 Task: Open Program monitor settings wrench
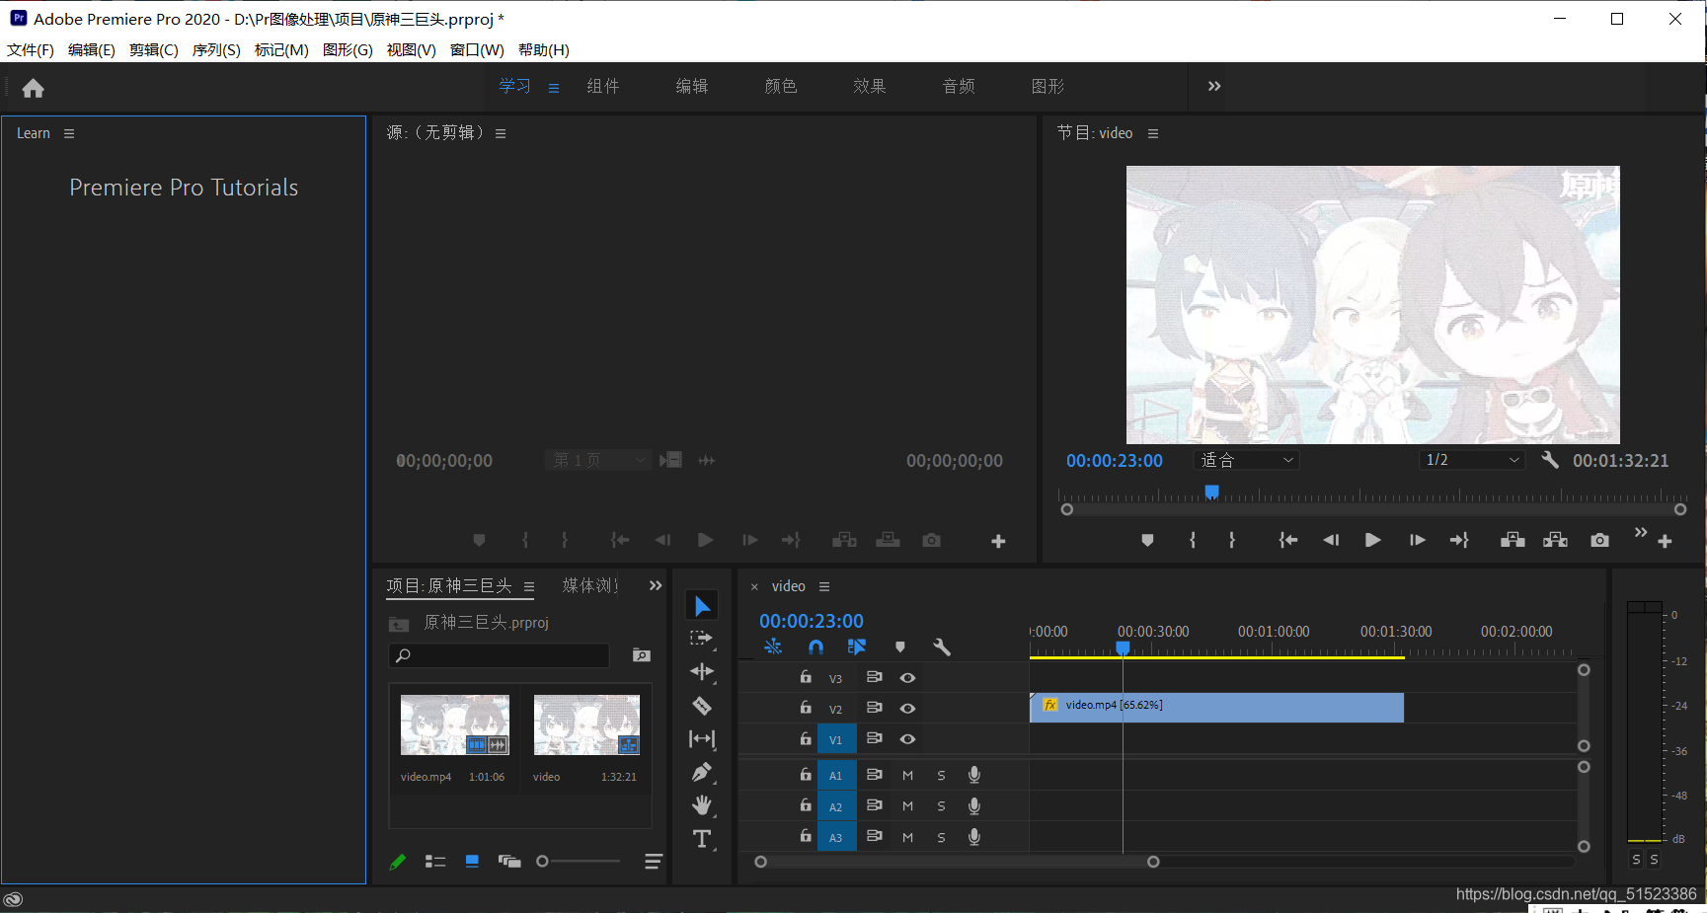click(x=1550, y=460)
